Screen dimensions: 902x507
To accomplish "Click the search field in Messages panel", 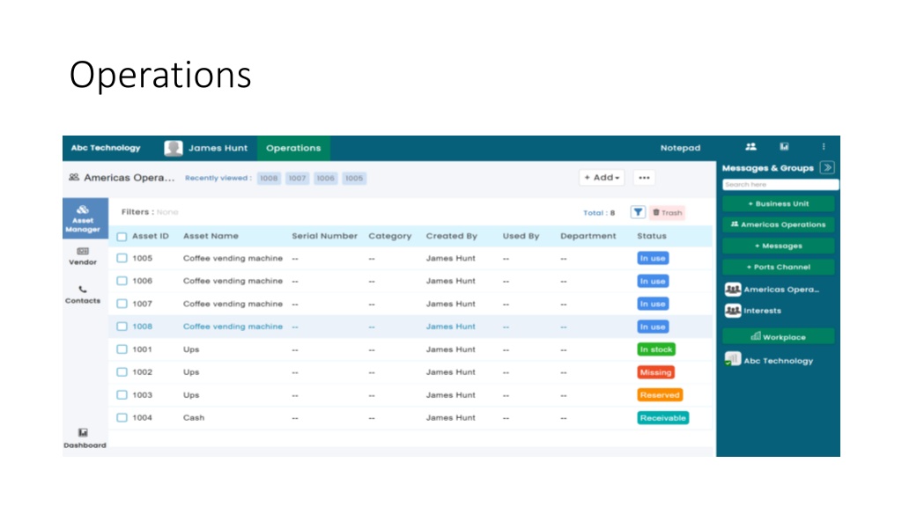I will pyautogui.click(x=780, y=185).
